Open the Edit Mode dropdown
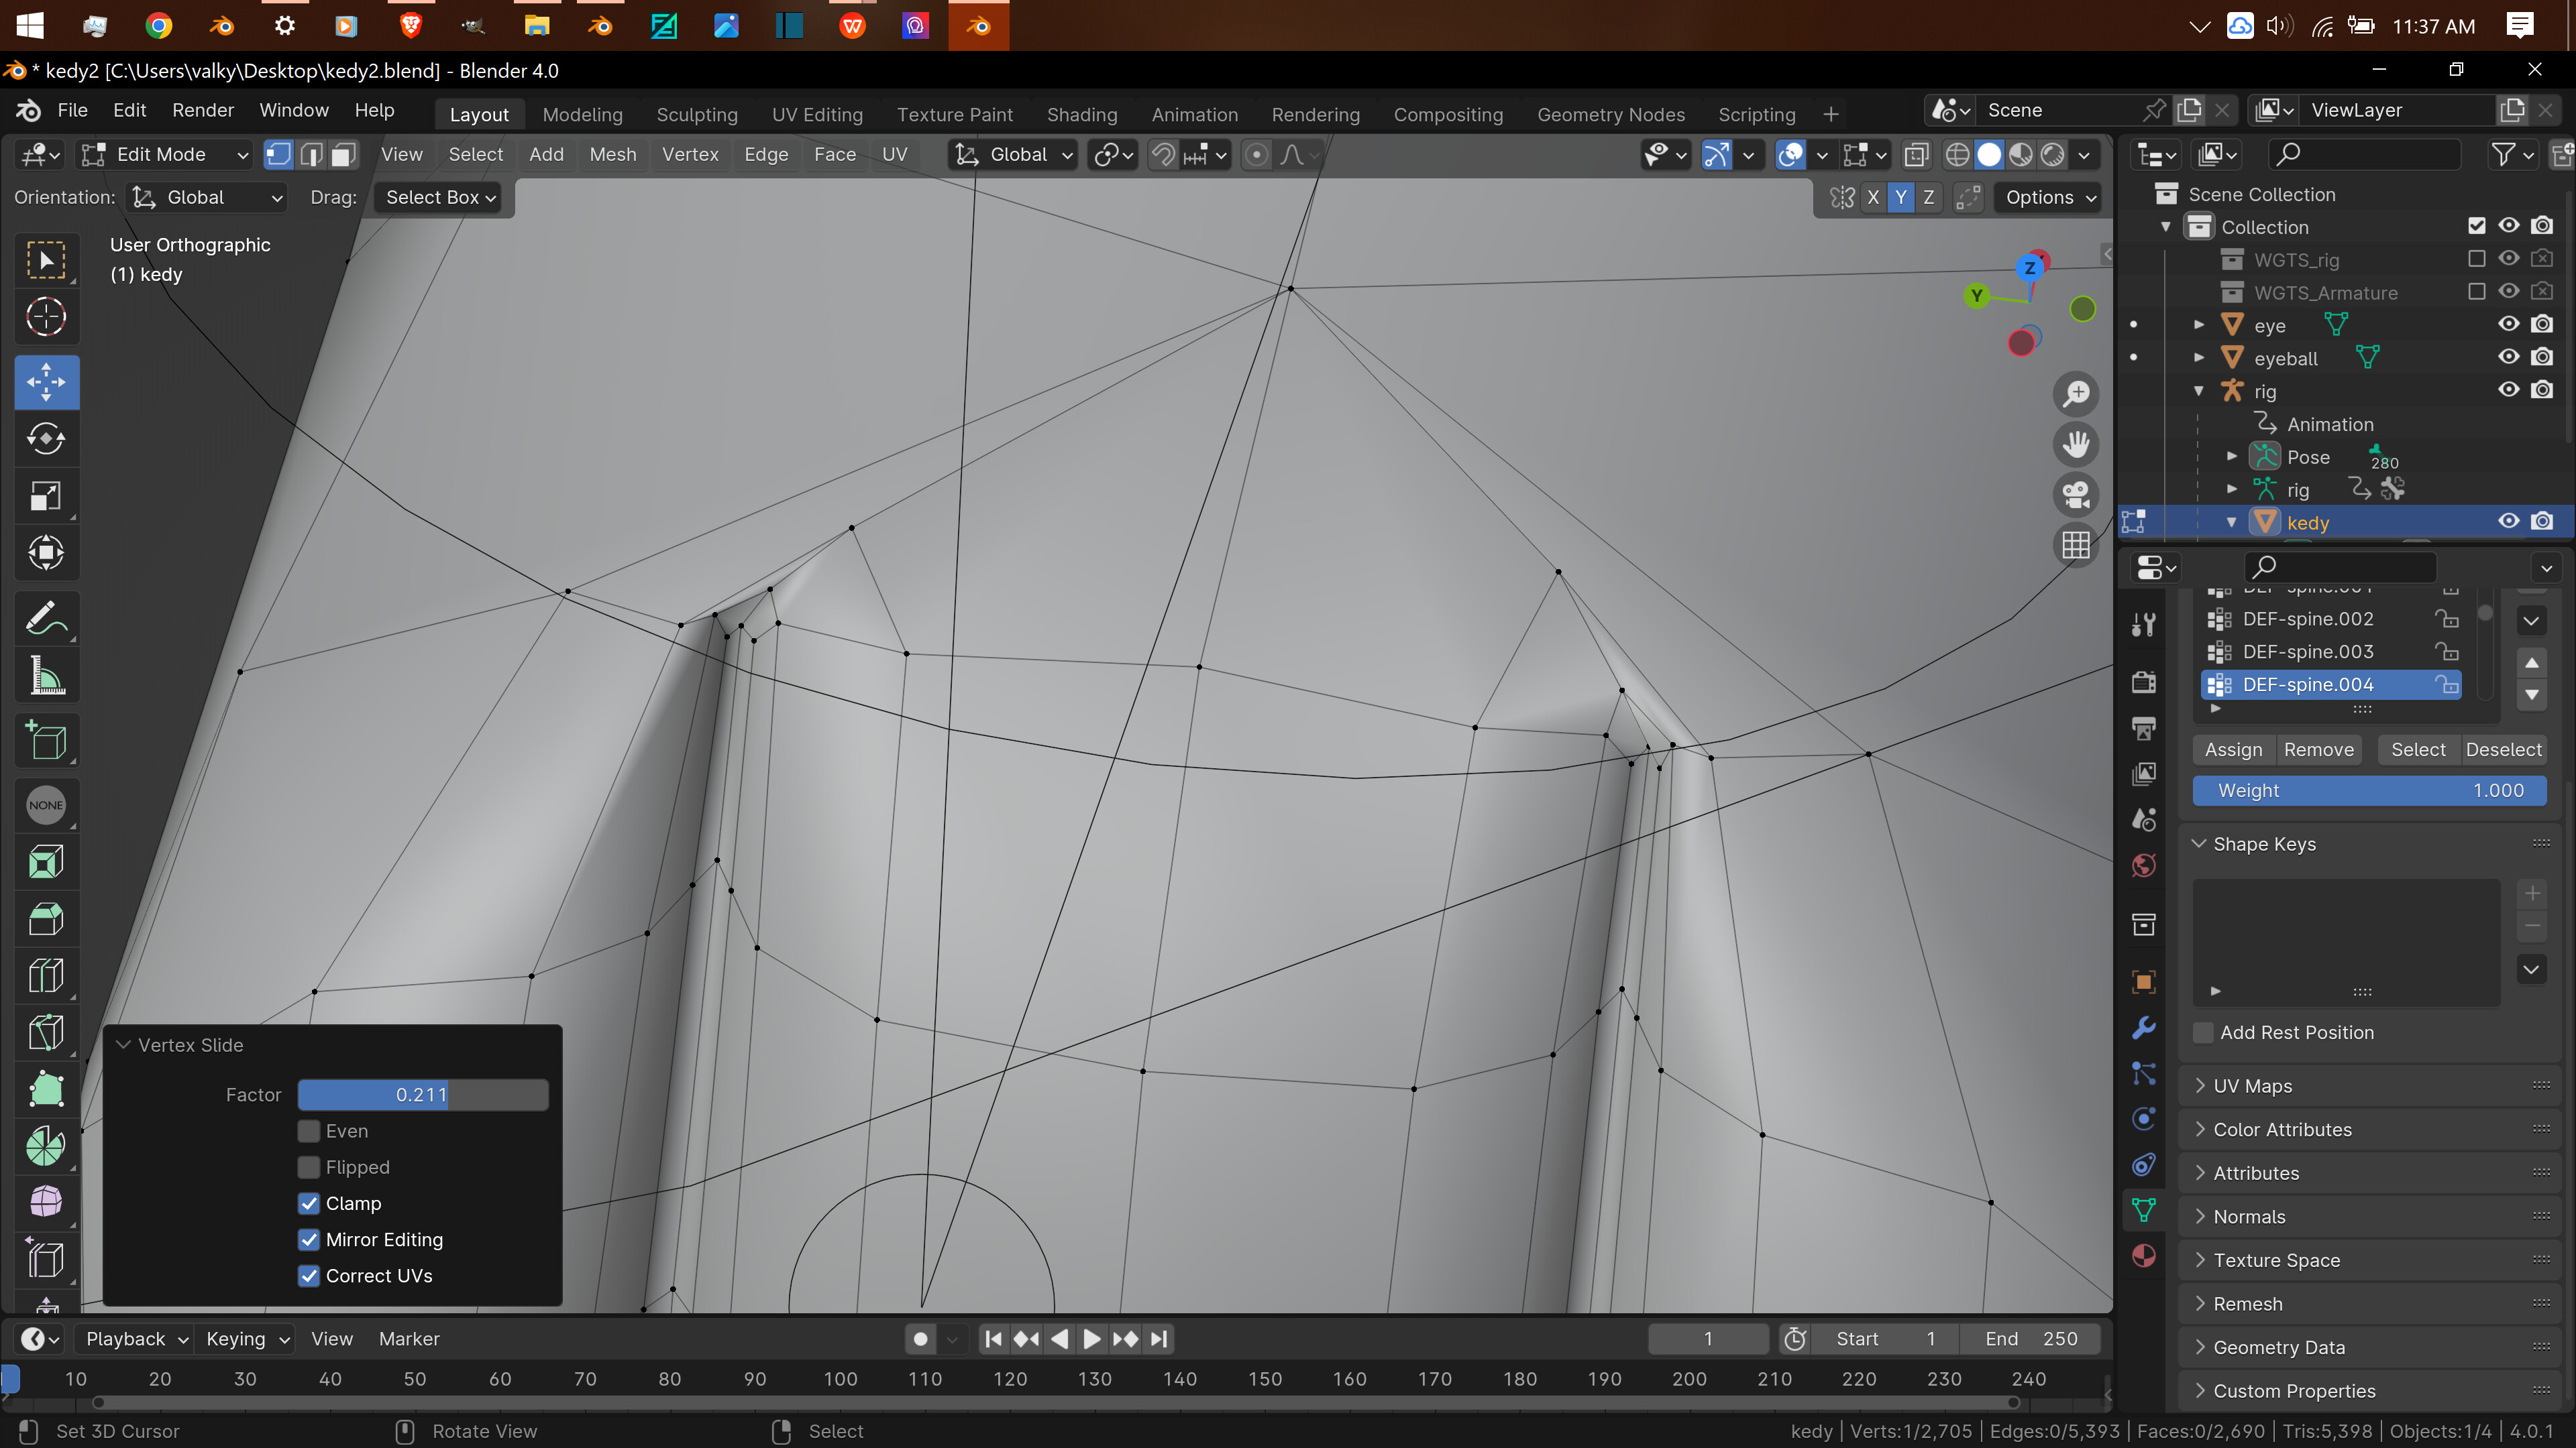 [165, 154]
